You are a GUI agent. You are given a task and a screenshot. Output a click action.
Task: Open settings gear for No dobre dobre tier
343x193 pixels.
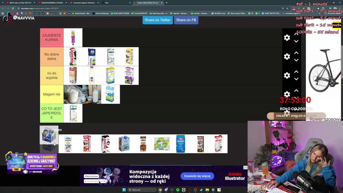pyautogui.click(x=287, y=57)
